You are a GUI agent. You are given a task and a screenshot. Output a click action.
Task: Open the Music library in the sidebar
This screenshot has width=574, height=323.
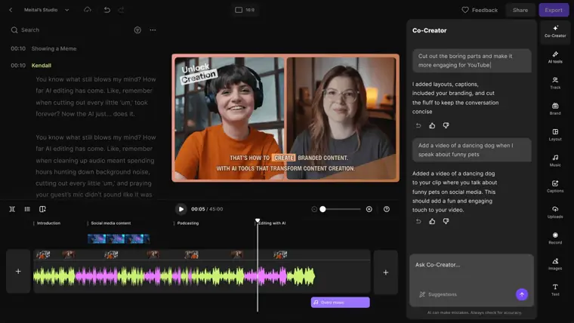[x=555, y=161]
